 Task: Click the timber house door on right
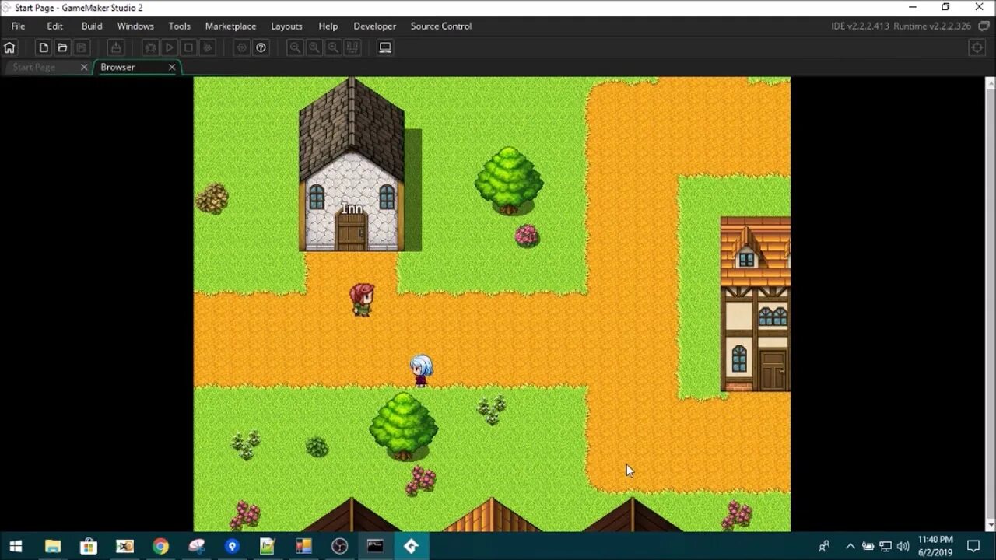tap(773, 370)
